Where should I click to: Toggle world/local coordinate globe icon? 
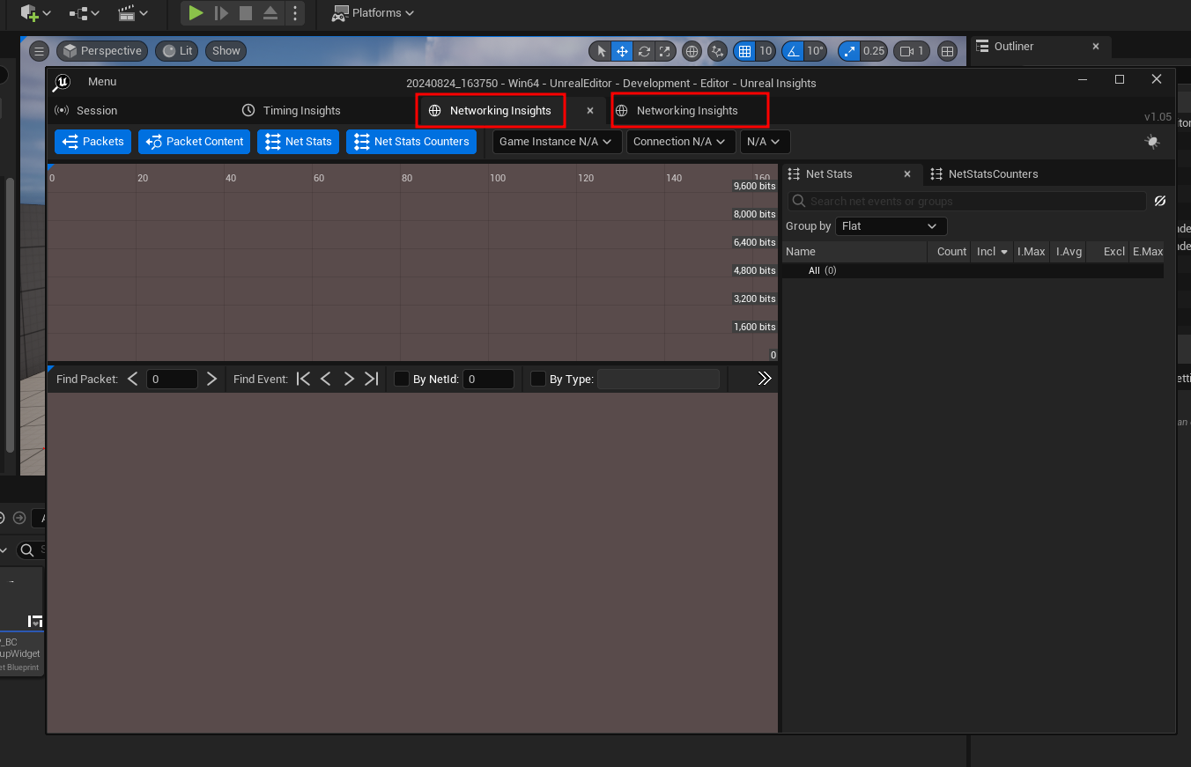click(692, 51)
